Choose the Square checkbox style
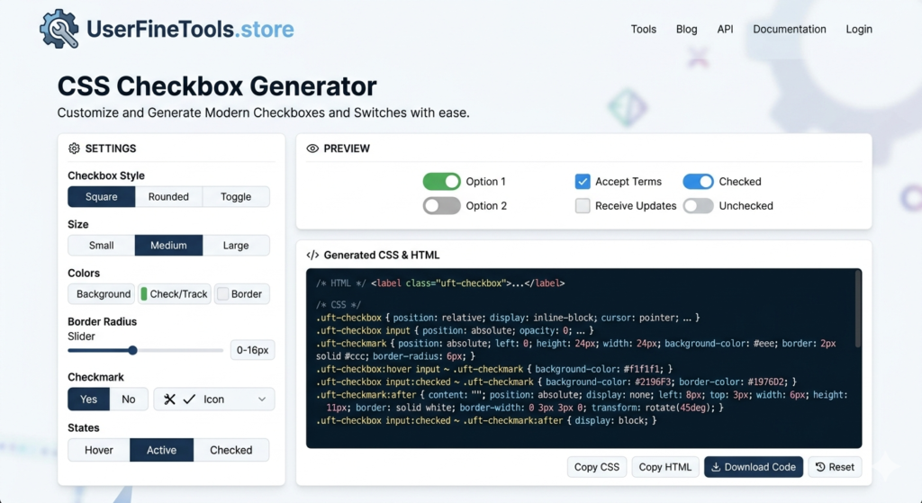The width and height of the screenshot is (922, 503). pos(102,197)
